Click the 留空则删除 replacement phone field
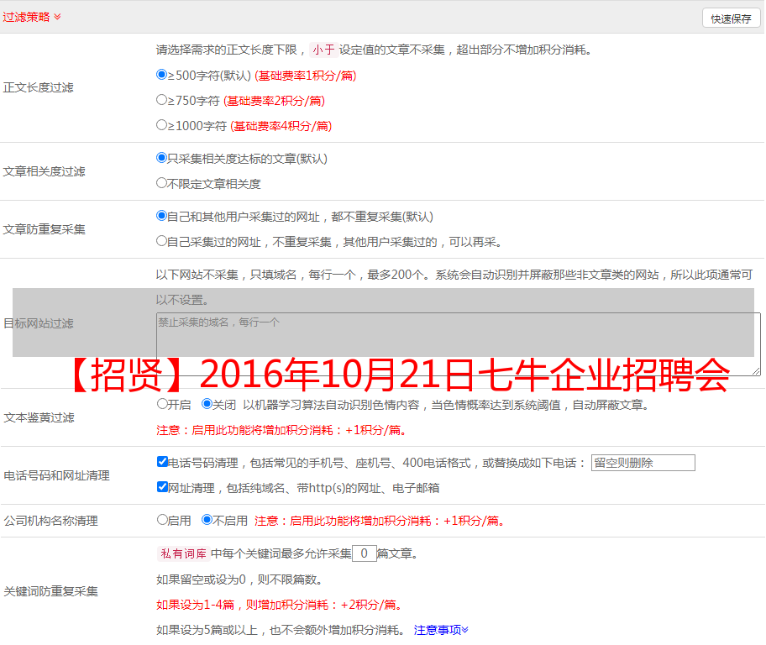This screenshot has height=645, width=766. tap(643, 463)
